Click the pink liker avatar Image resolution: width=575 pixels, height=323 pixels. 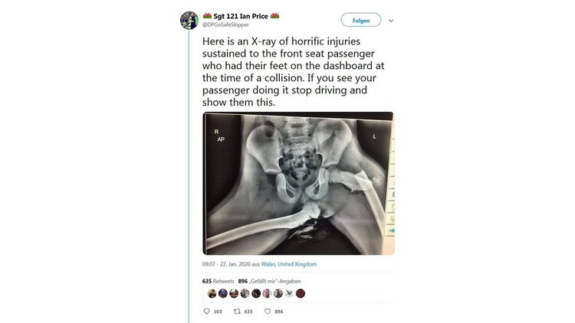point(267,293)
